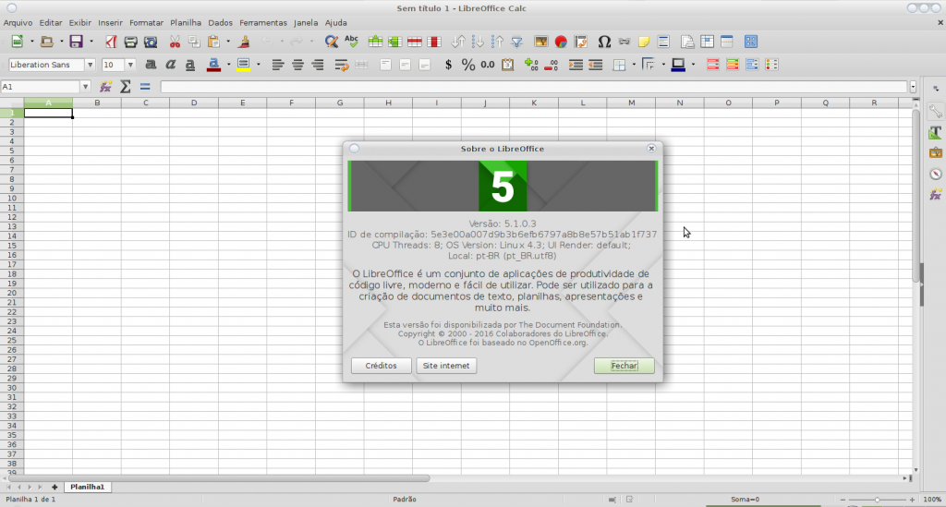Expand the Name Box dropdown
946x507 pixels.
click(85, 87)
